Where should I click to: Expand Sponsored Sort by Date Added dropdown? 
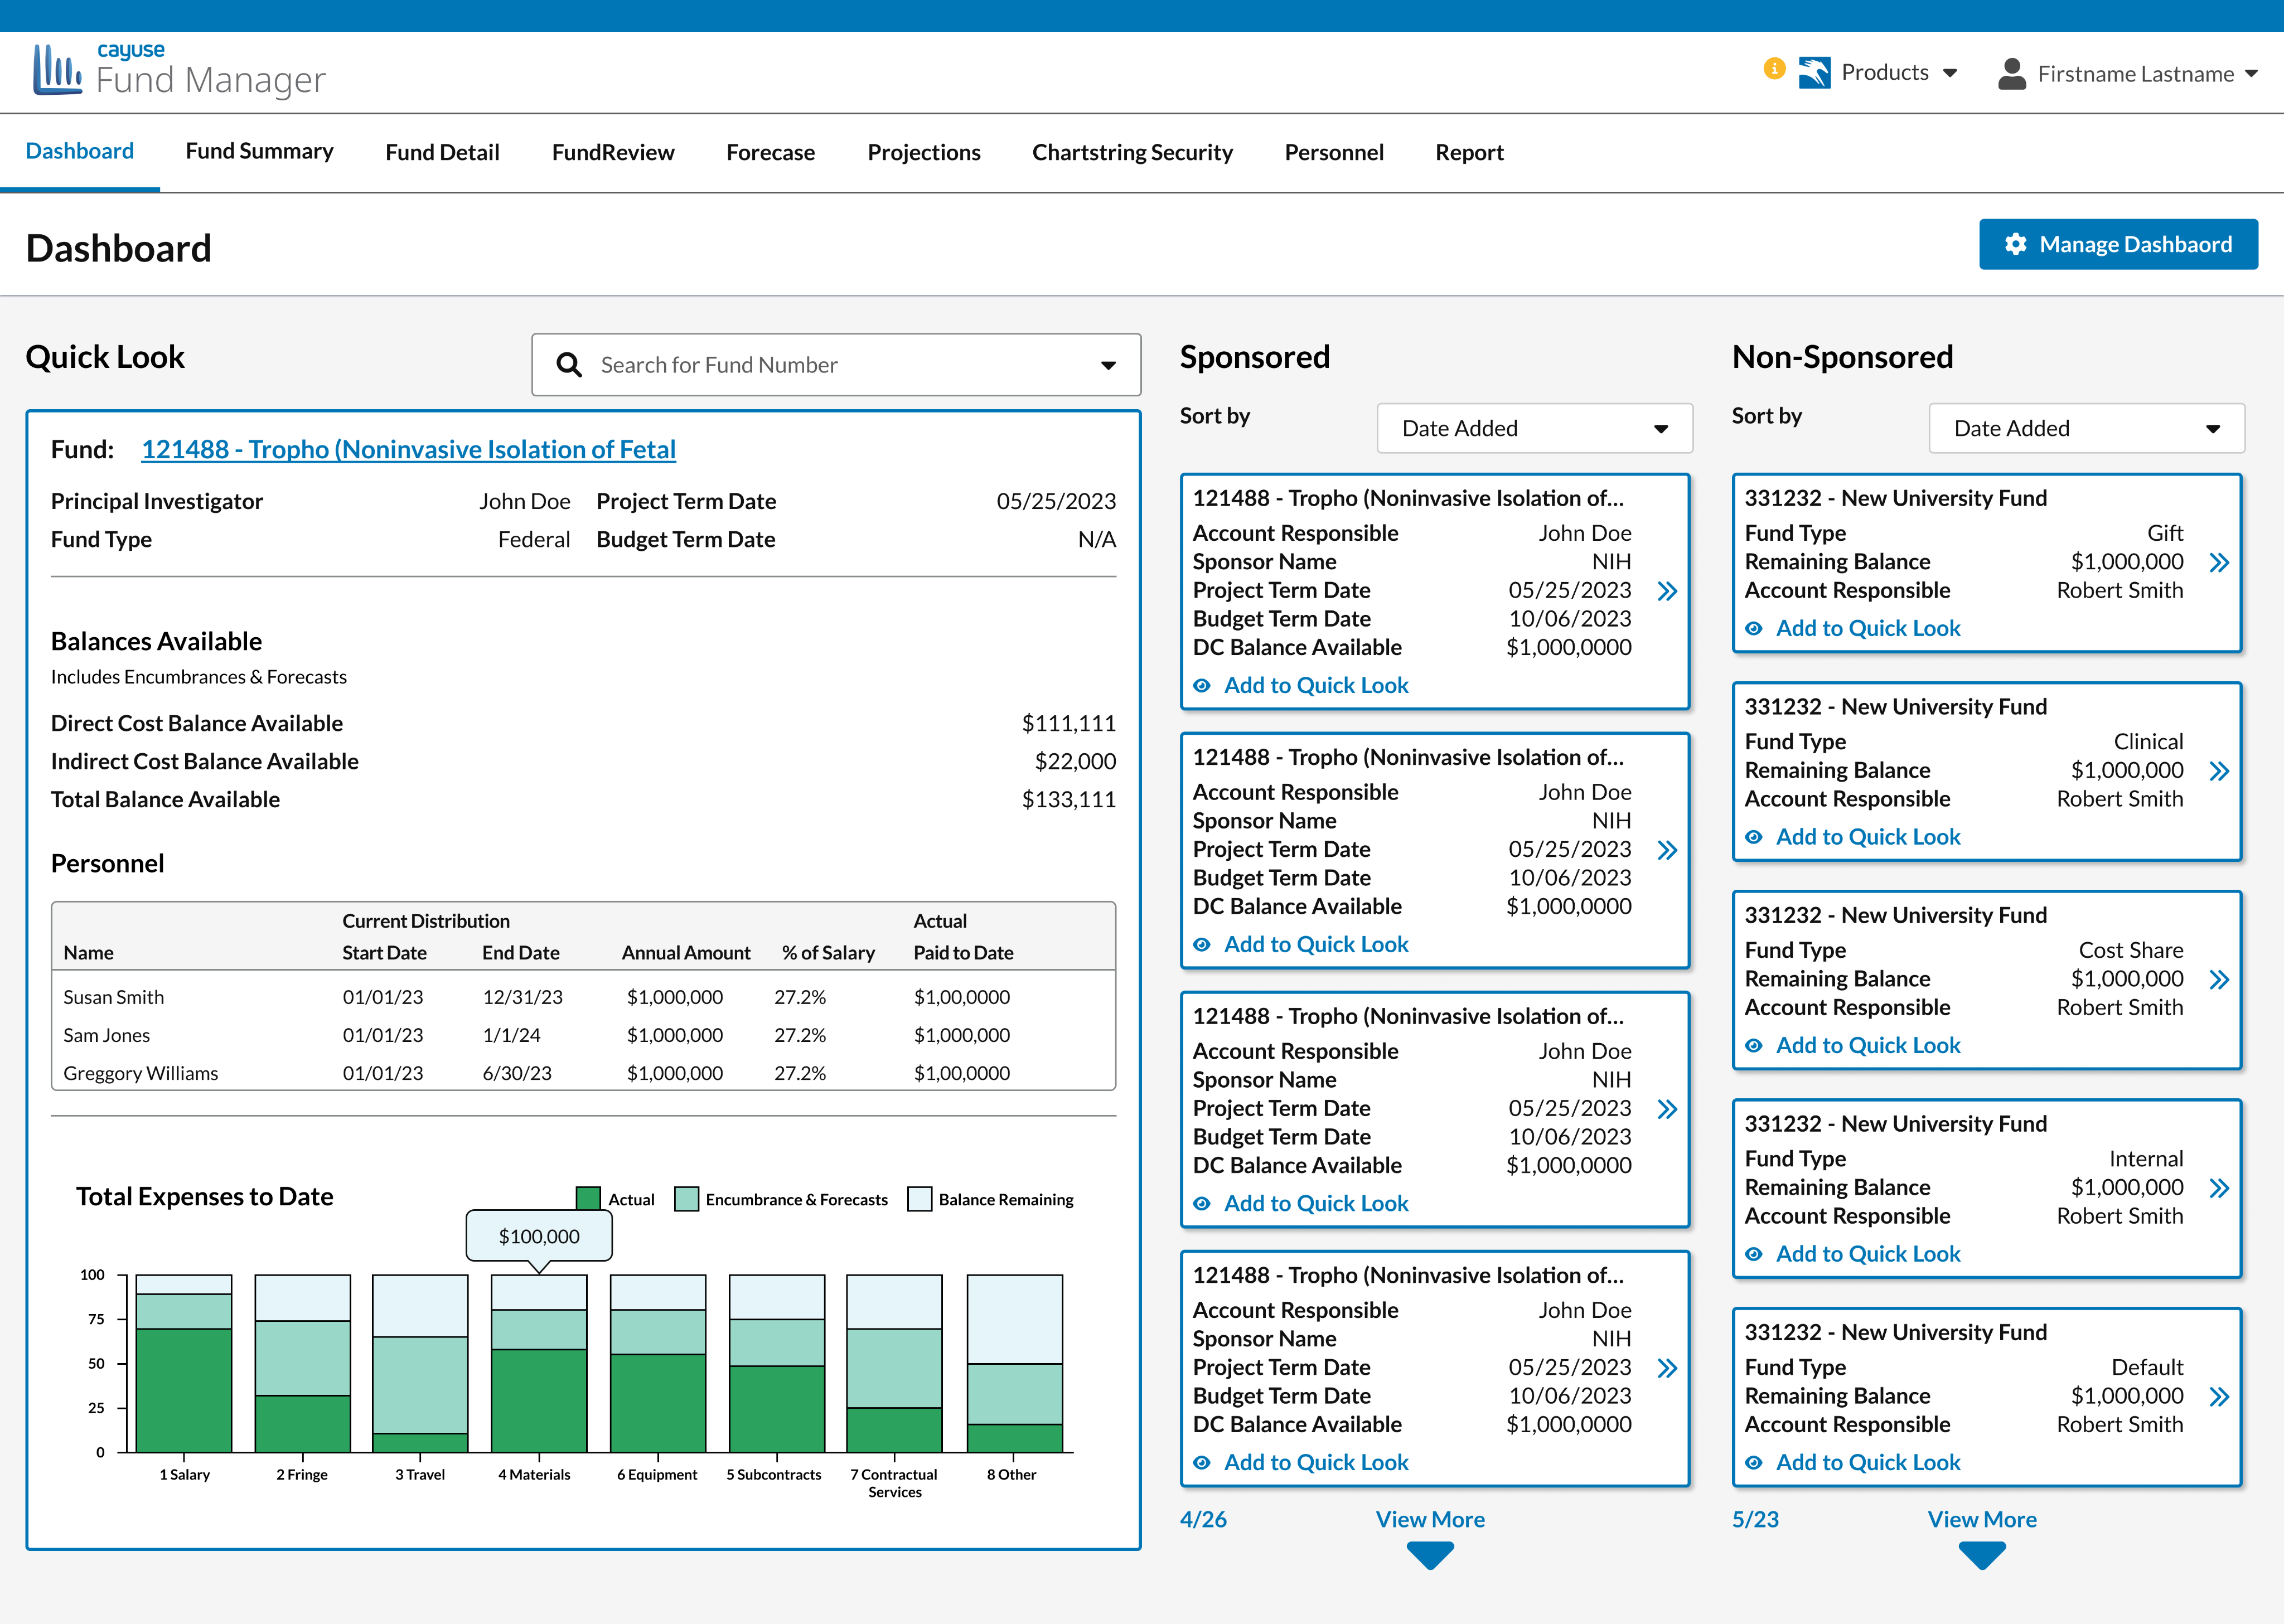pos(1534,428)
